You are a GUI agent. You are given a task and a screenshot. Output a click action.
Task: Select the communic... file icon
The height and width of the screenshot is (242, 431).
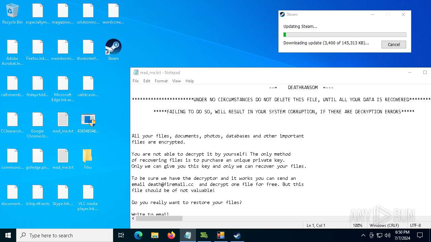click(x=12, y=159)
